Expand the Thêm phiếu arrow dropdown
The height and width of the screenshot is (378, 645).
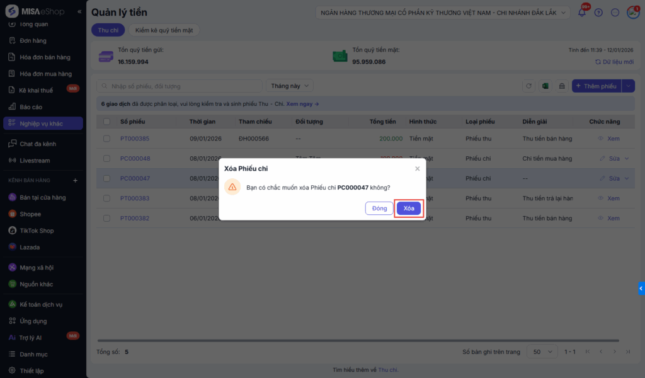tap(628, 86)
